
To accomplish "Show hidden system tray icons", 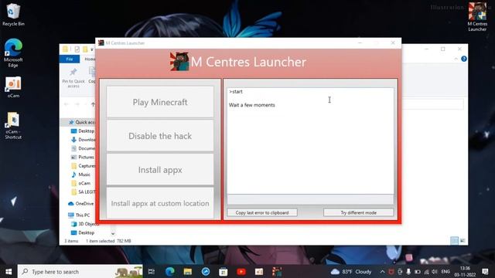I will (382, 271).
